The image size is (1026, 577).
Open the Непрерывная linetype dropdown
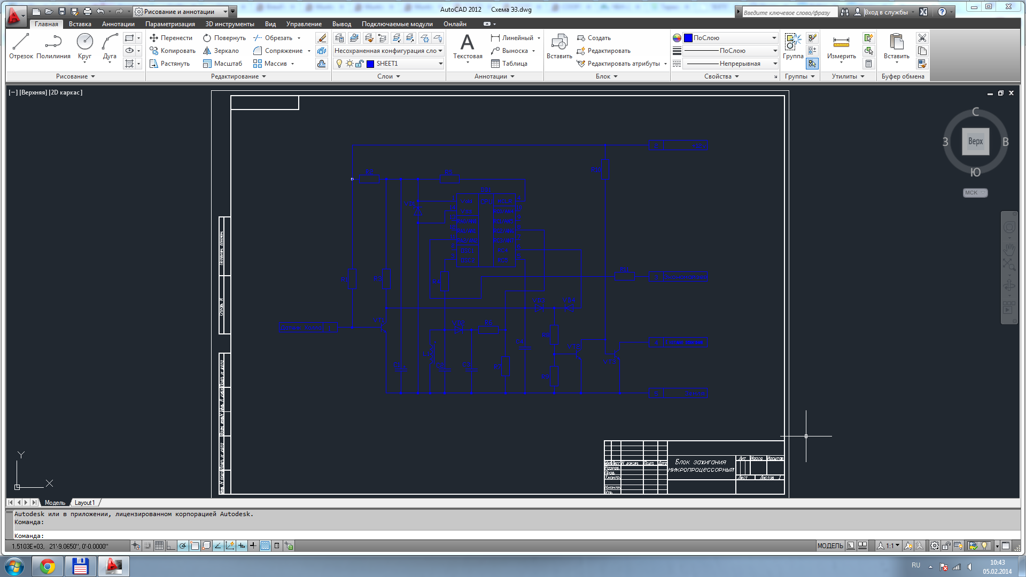tap(730, 64)
